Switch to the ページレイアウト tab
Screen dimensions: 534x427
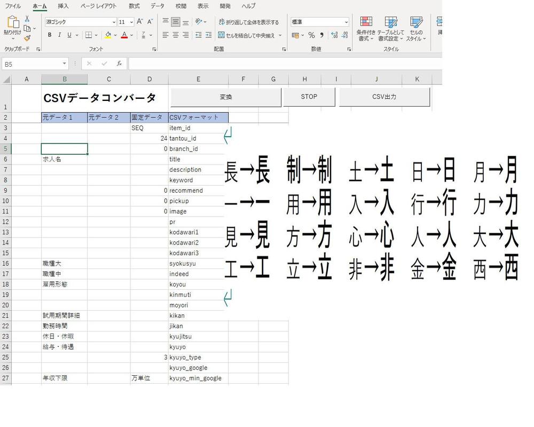[x=98, y=6]
